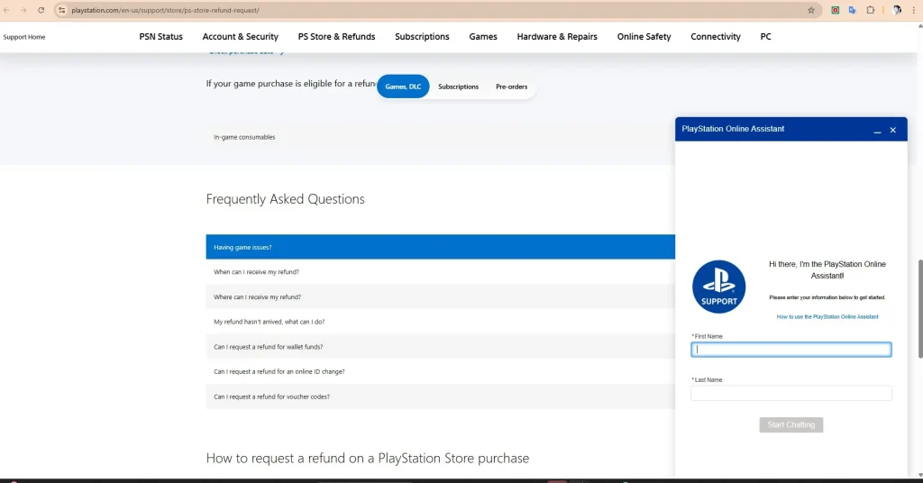Click the Frequently Asked Questions heading
The height and width of the screenshot is (483, 923).
[285, 199]
